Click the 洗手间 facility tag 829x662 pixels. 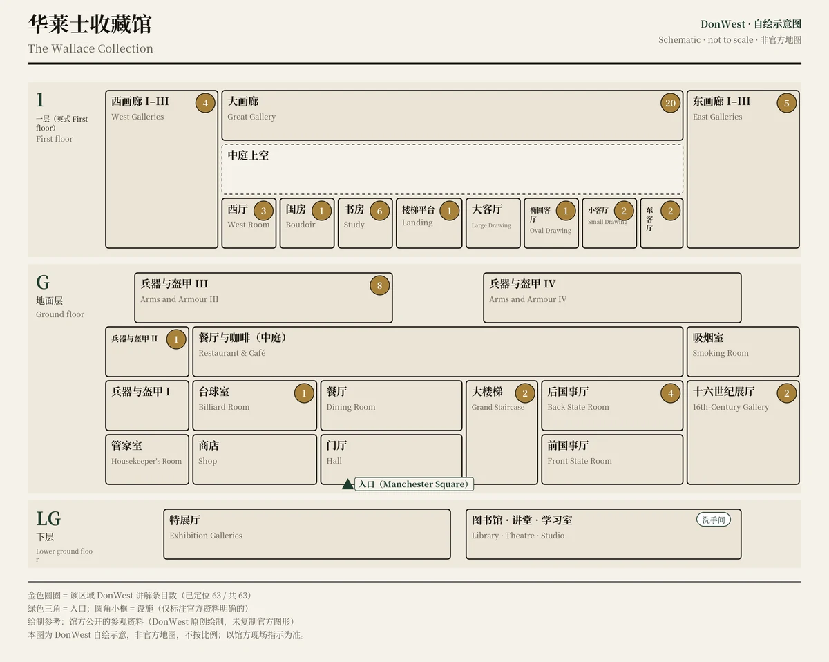click(x=714, y=520)
